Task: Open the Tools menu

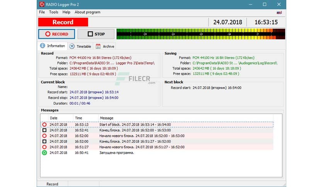Action: click(x=54, y=12)
